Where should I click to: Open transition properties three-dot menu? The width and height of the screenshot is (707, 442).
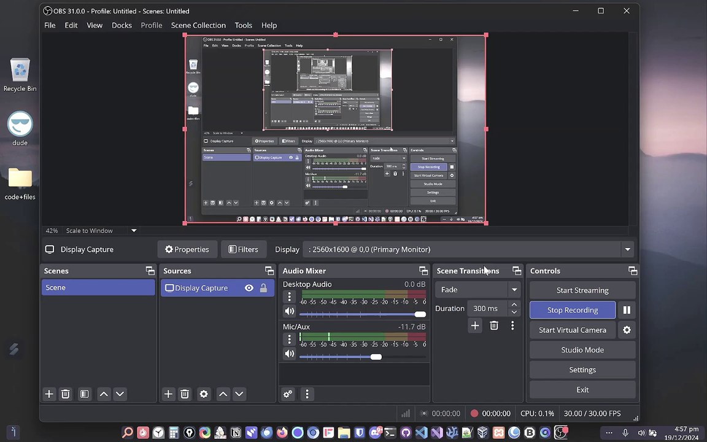512,325
